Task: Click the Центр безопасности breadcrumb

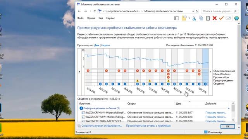Action: pyautogui.click(x=122, y=11)
